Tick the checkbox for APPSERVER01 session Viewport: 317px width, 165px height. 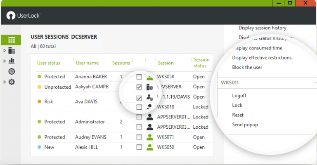click(x=139, y=117)
